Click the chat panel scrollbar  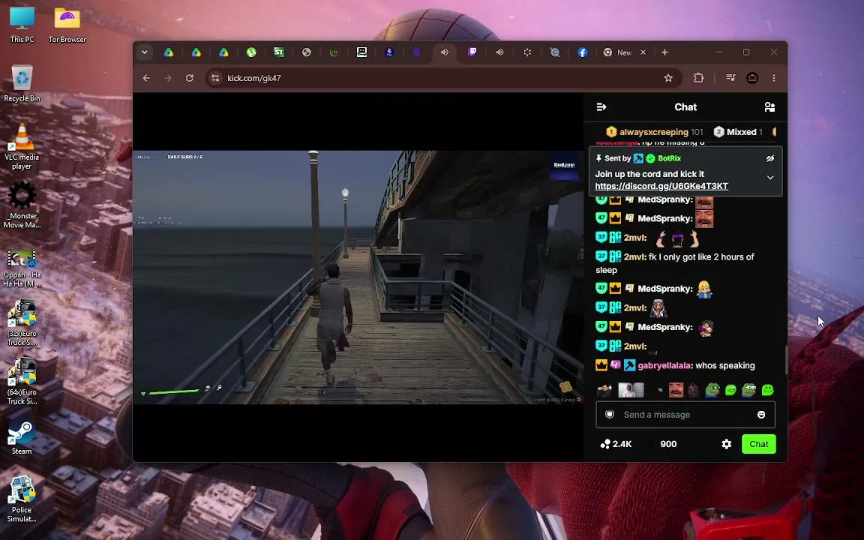(x=786, y=360)
